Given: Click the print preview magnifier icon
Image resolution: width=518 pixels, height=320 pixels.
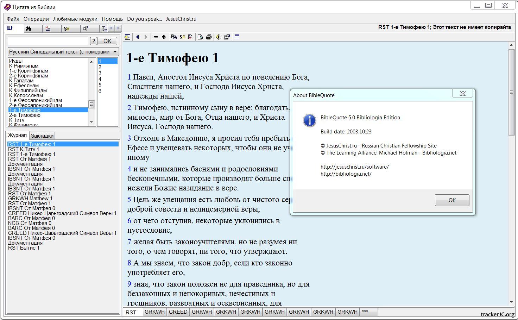Looking at the screenshot, I should click(x=200, y=37).
